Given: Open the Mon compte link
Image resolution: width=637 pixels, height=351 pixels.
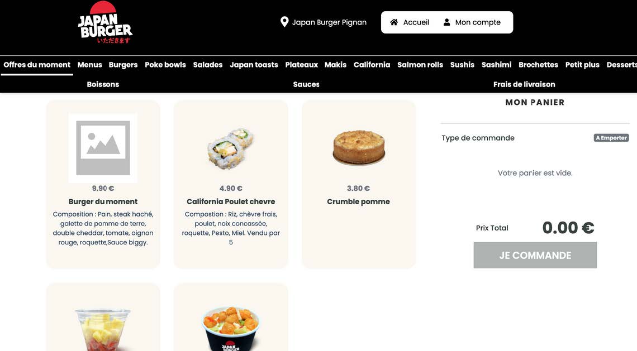Looking at the screenshot, I should (x=472, y=22).
